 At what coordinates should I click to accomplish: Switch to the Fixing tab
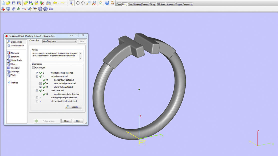coord(125,4)
